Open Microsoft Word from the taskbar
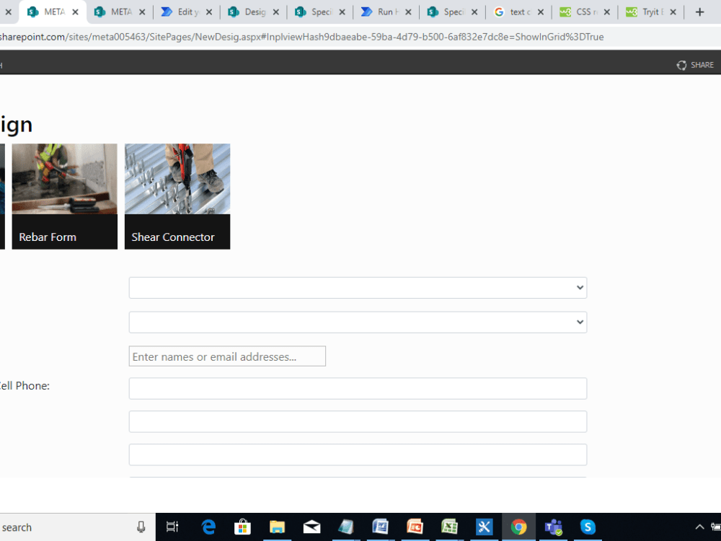Image resolution: width=721 pixels, height=541 pixels. pos(380,527)
